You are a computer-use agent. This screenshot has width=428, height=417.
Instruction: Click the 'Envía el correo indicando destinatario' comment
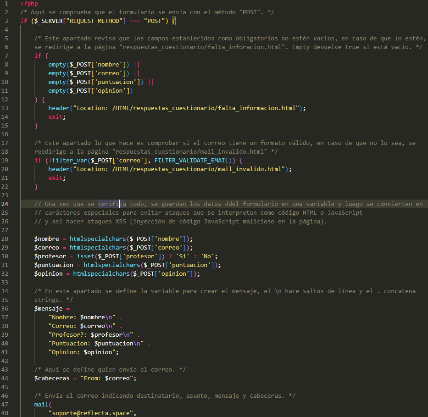[165, 396]
